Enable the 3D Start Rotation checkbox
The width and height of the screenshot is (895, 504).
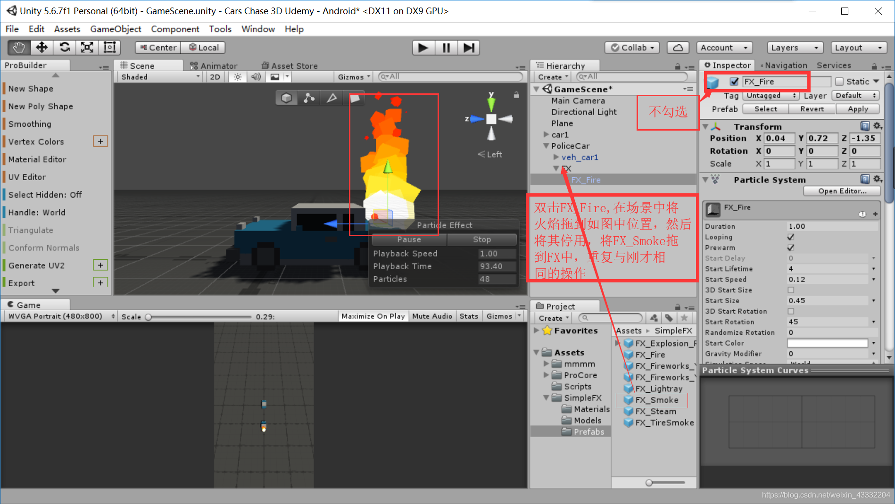pos(791,311)
